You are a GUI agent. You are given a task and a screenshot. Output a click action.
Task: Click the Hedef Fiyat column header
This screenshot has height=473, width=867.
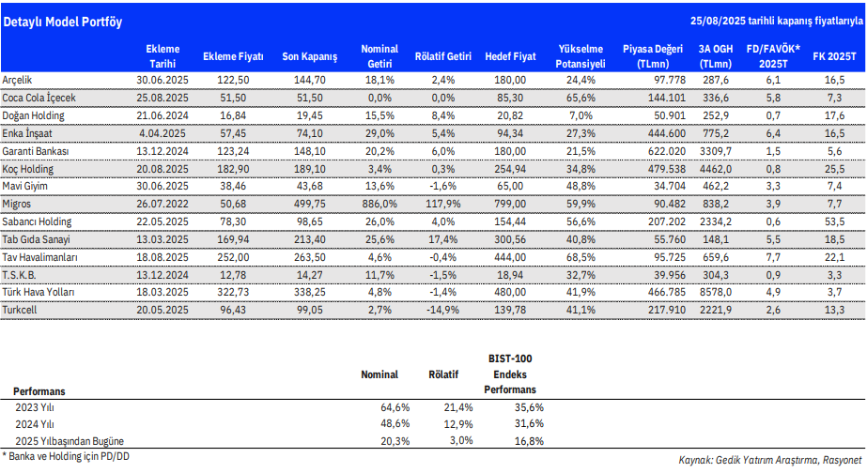click(x=509, y=56)
